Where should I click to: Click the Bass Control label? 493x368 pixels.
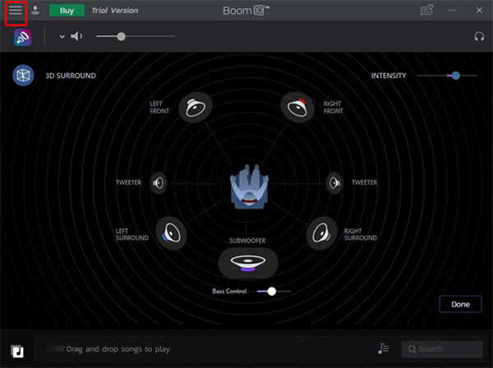[229, 292]
